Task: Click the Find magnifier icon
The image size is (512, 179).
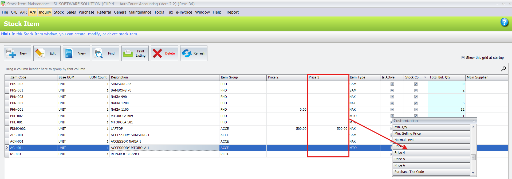Action: [99, 53]
